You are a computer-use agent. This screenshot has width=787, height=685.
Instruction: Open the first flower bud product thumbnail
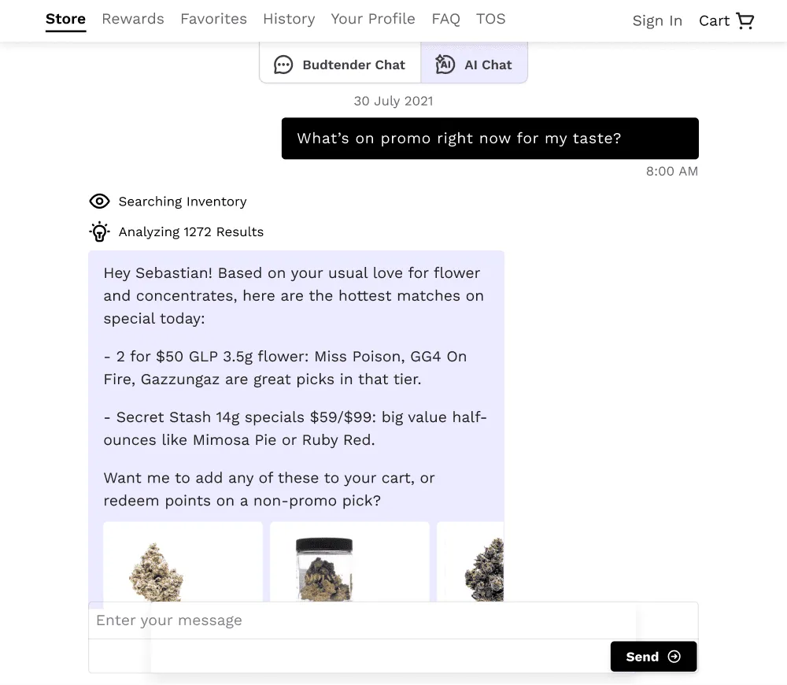click(x=183, y=562)
